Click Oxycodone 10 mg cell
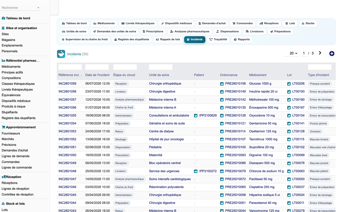343x212 pixels. point(262,116)
